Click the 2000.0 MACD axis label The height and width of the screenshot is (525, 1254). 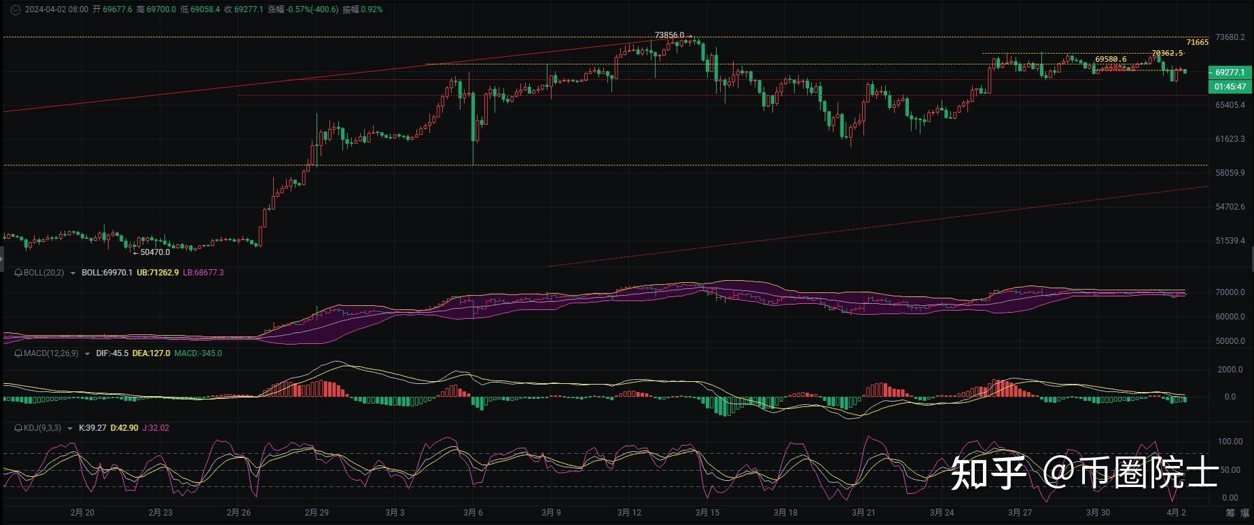(1230, 370)
